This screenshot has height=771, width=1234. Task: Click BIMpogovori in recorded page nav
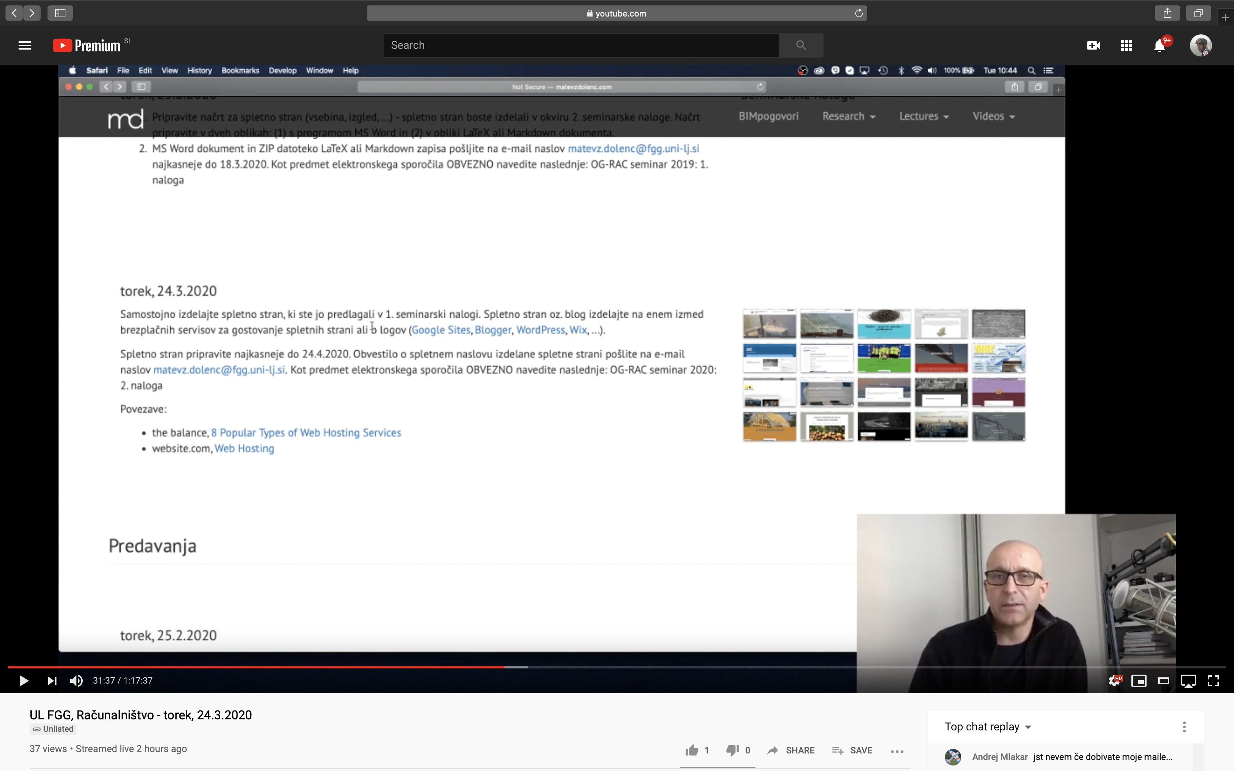pyautogui.click(x=768, y=116)
